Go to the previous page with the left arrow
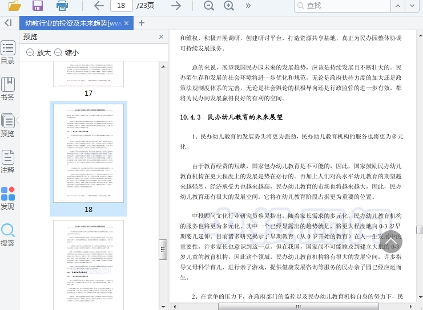Screen dimensions: 423x310 click(99, 5)
